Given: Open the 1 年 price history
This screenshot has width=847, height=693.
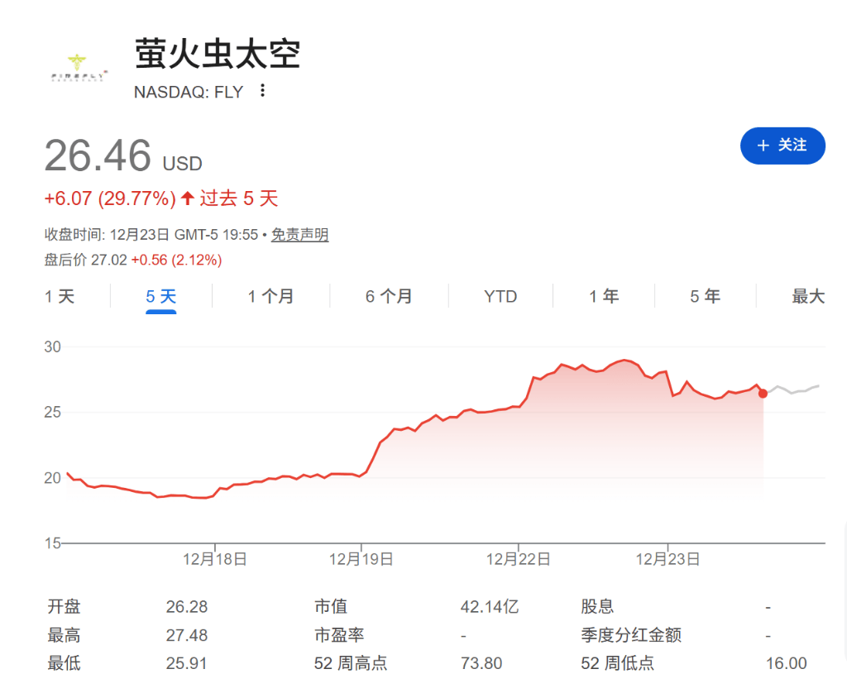Looking at the screenshot, I should tap(604, 296).
